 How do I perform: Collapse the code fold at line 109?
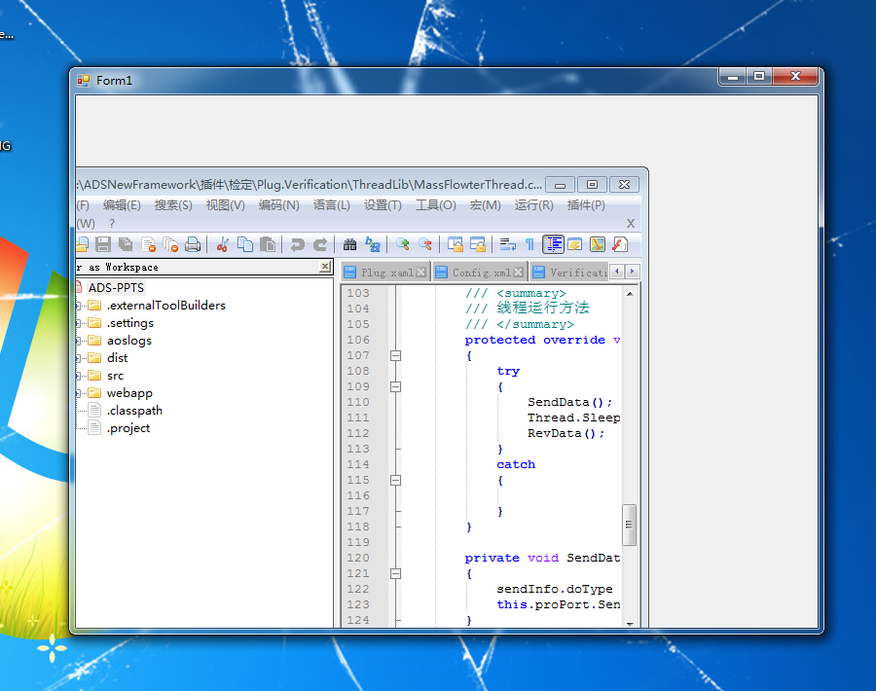pos(395,386)
